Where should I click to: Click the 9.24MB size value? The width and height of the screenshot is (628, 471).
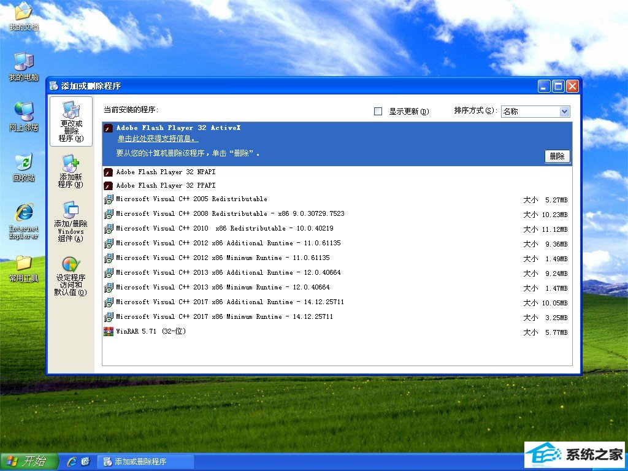tap(556, 274)
